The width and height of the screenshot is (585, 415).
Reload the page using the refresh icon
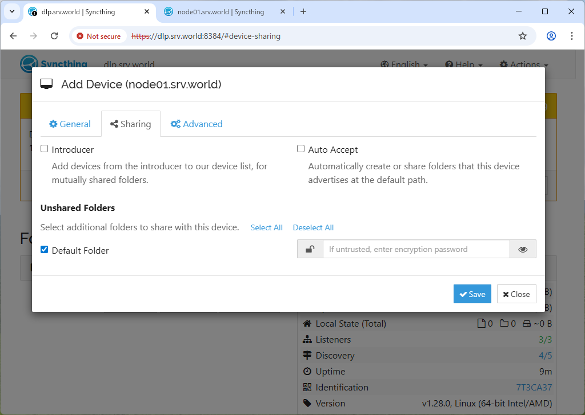pyautogui.click(x=54, y=36)
